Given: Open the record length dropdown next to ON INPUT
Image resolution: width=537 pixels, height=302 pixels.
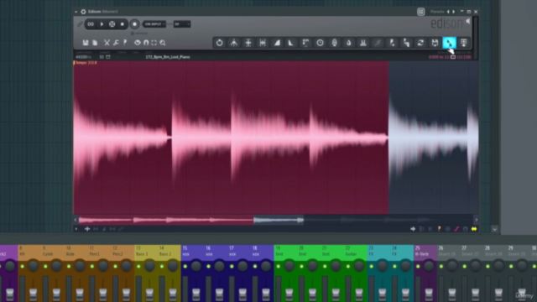Looking at the screenshot, I should click(x=182, y=24).
